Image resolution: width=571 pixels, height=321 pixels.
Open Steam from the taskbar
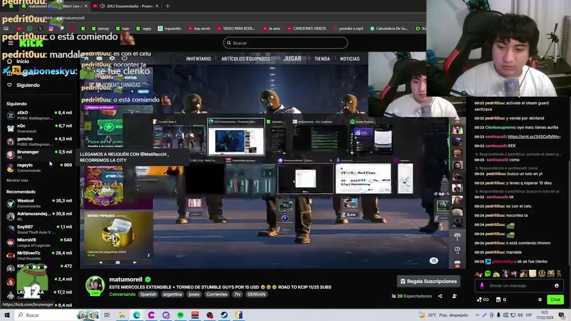click(x=224, y=315)
